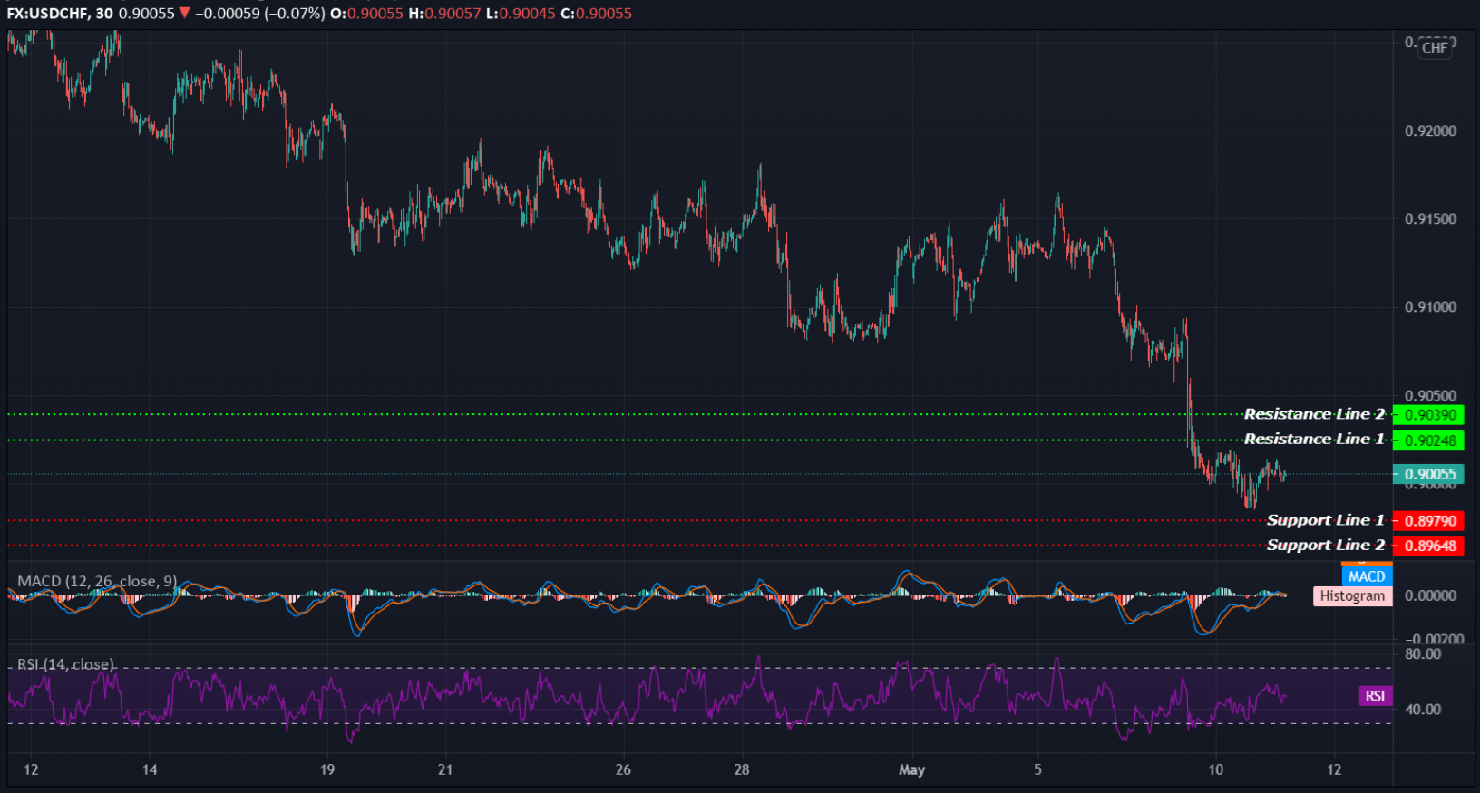Select the Support Line 2 label
Screen dimensions: 1480x793
(x=1326, y=545)
